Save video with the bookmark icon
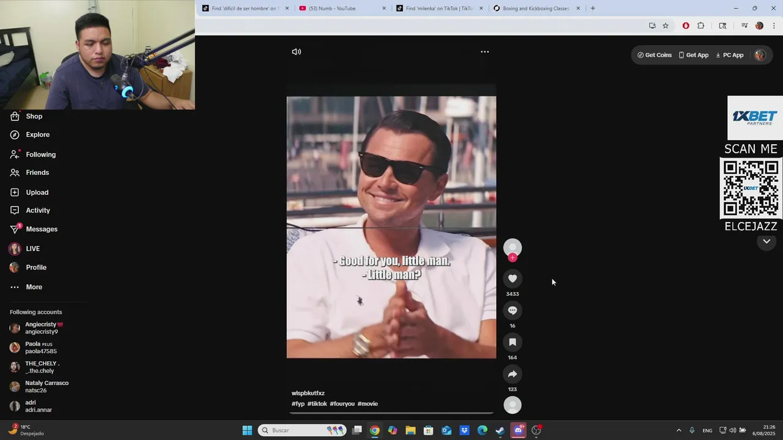 pos(513,342)
